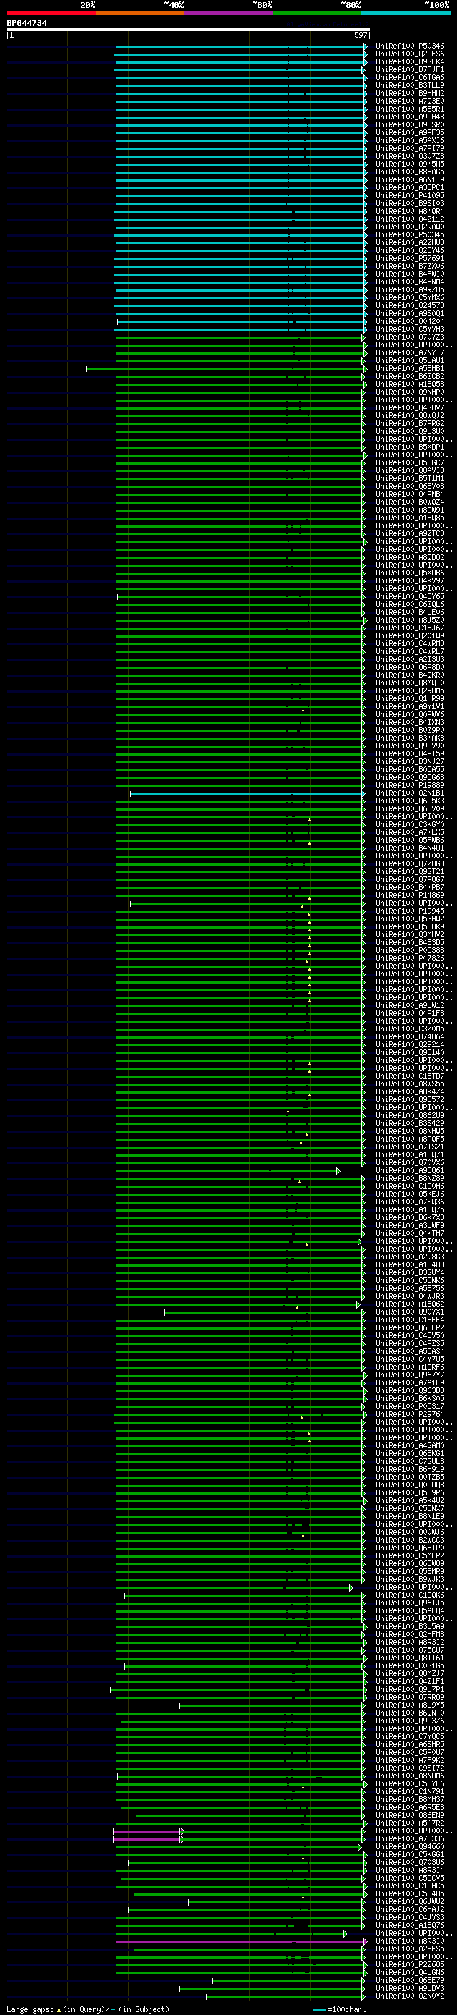Select hit UniRef100_P14869

410,895
